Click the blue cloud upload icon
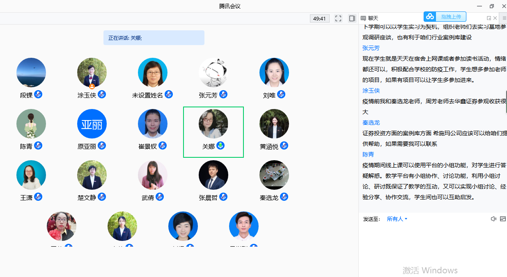 click(x=430, y=17)
